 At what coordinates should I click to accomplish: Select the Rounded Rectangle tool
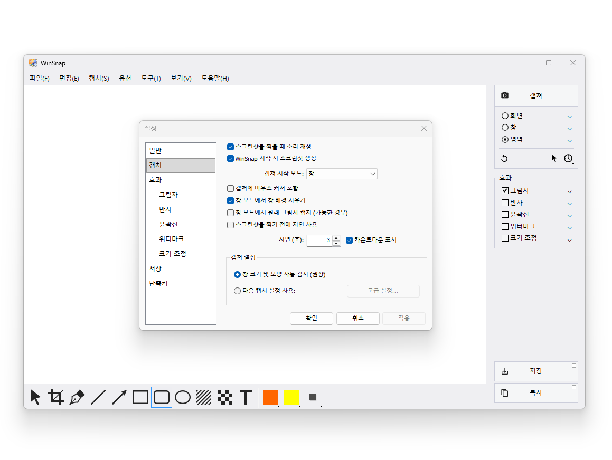[x=162, y=397]
